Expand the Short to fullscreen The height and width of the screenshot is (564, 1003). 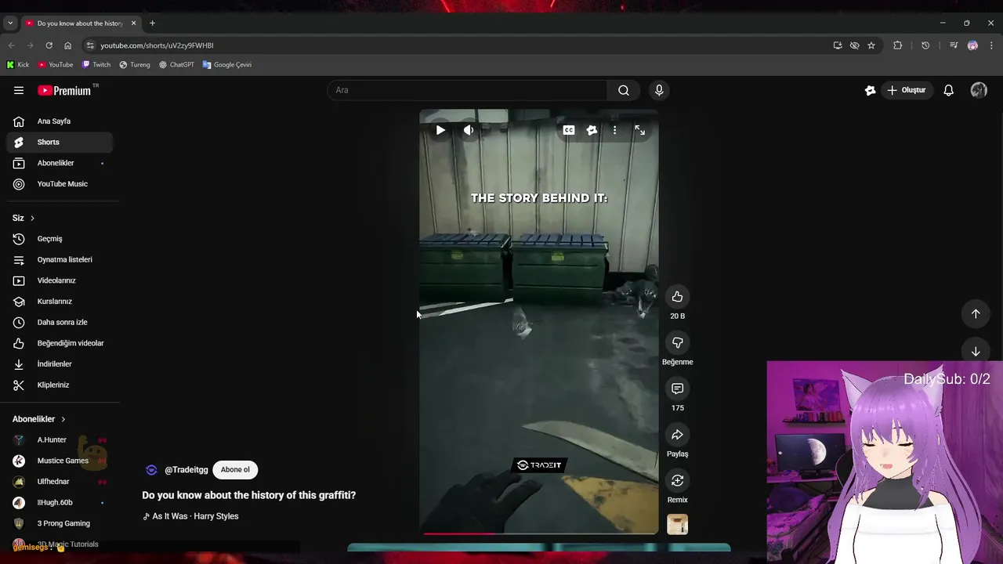pos(639,130)
